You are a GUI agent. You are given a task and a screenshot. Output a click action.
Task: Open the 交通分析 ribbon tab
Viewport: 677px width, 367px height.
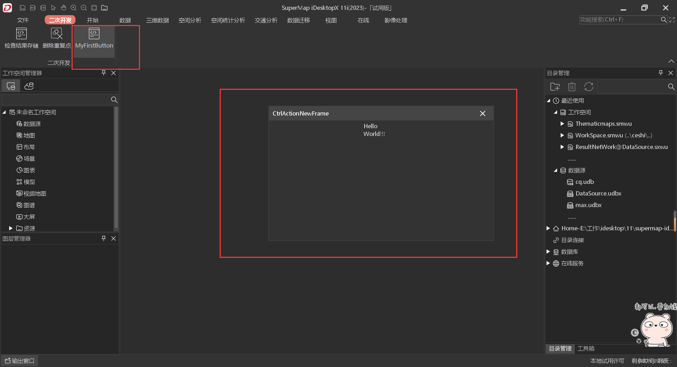click(x=266, y=20)
